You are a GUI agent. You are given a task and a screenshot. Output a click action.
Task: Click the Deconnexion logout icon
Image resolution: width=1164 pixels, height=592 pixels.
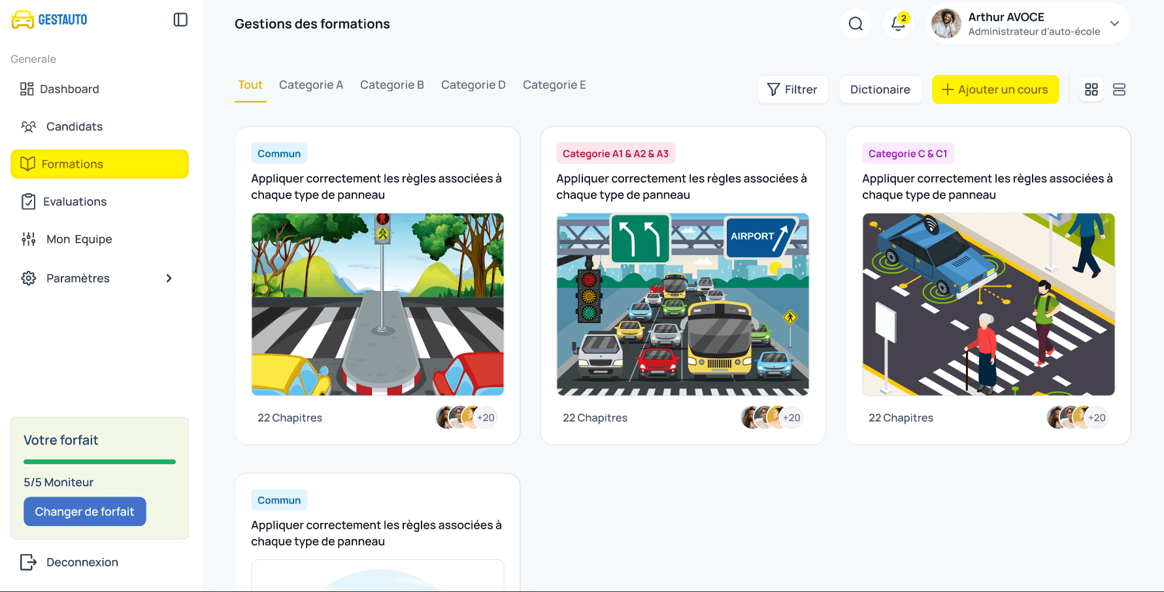point(28,562)
